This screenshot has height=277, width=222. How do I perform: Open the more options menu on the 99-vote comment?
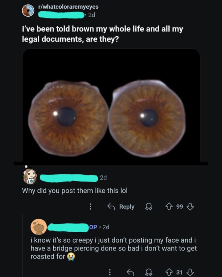pyautogui.click(x=90, y=207)
